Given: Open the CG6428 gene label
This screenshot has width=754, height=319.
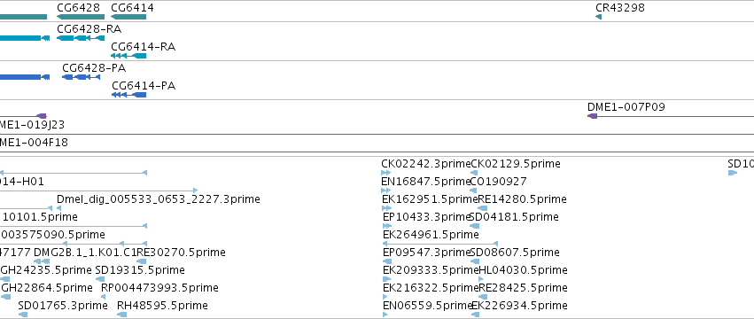Looking at the screenshot, I should pos(78,8).
